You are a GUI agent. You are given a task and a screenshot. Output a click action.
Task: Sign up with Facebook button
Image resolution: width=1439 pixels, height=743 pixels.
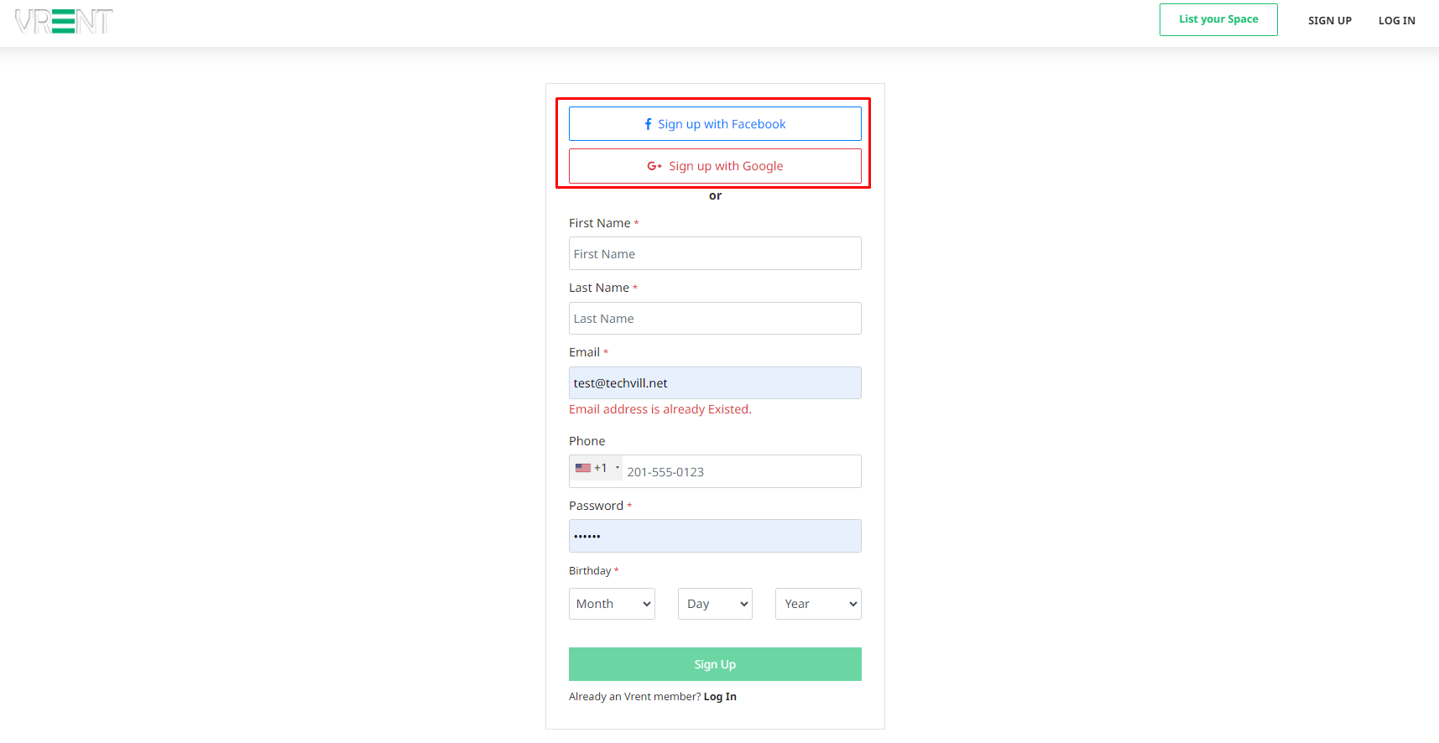pos(715,124)
